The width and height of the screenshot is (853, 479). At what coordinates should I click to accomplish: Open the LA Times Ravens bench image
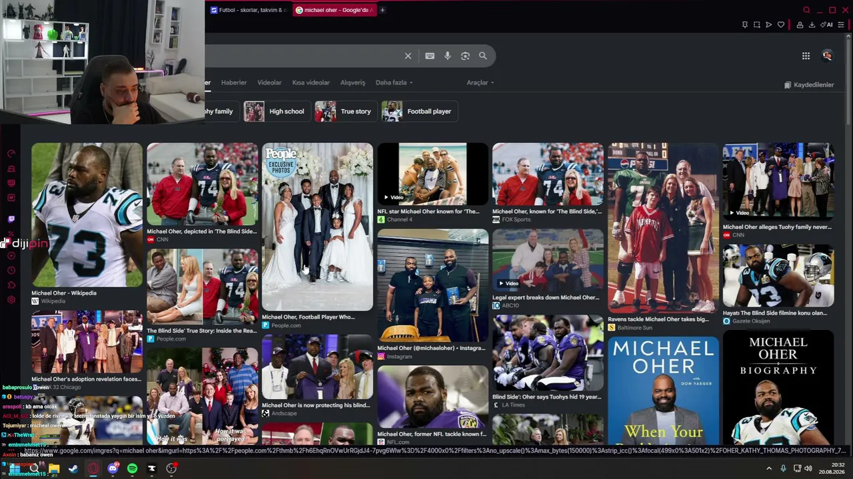[x=548, y=353]
